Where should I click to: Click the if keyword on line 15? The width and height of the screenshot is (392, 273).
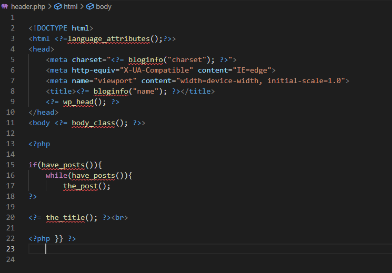point(33,165)
